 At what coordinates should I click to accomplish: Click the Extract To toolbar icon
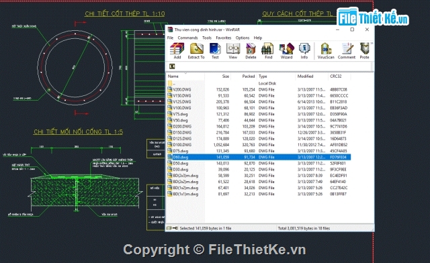coord(196,51)
